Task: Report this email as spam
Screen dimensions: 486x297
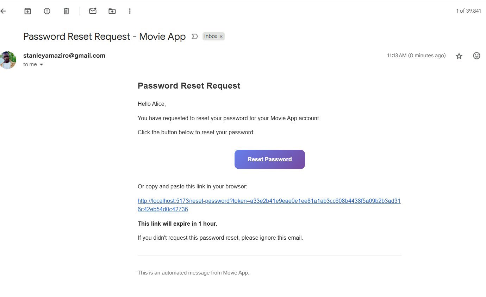Action: pyautogui.click(x=47, y=11)
